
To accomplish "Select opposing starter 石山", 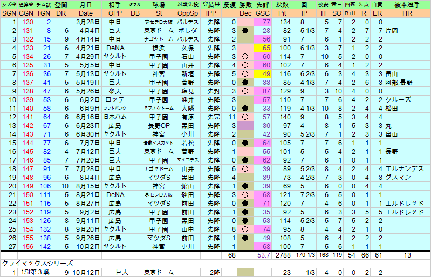I will click(188, 56).
